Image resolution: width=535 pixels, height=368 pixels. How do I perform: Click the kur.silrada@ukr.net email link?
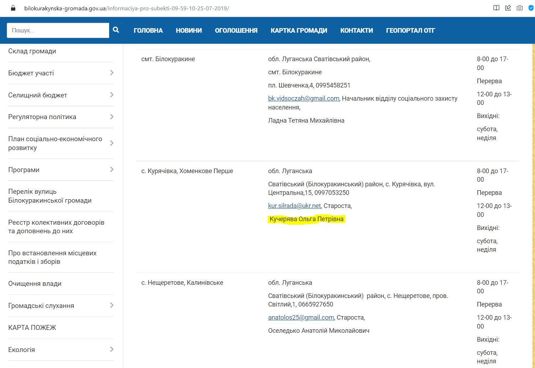point(294,206)
